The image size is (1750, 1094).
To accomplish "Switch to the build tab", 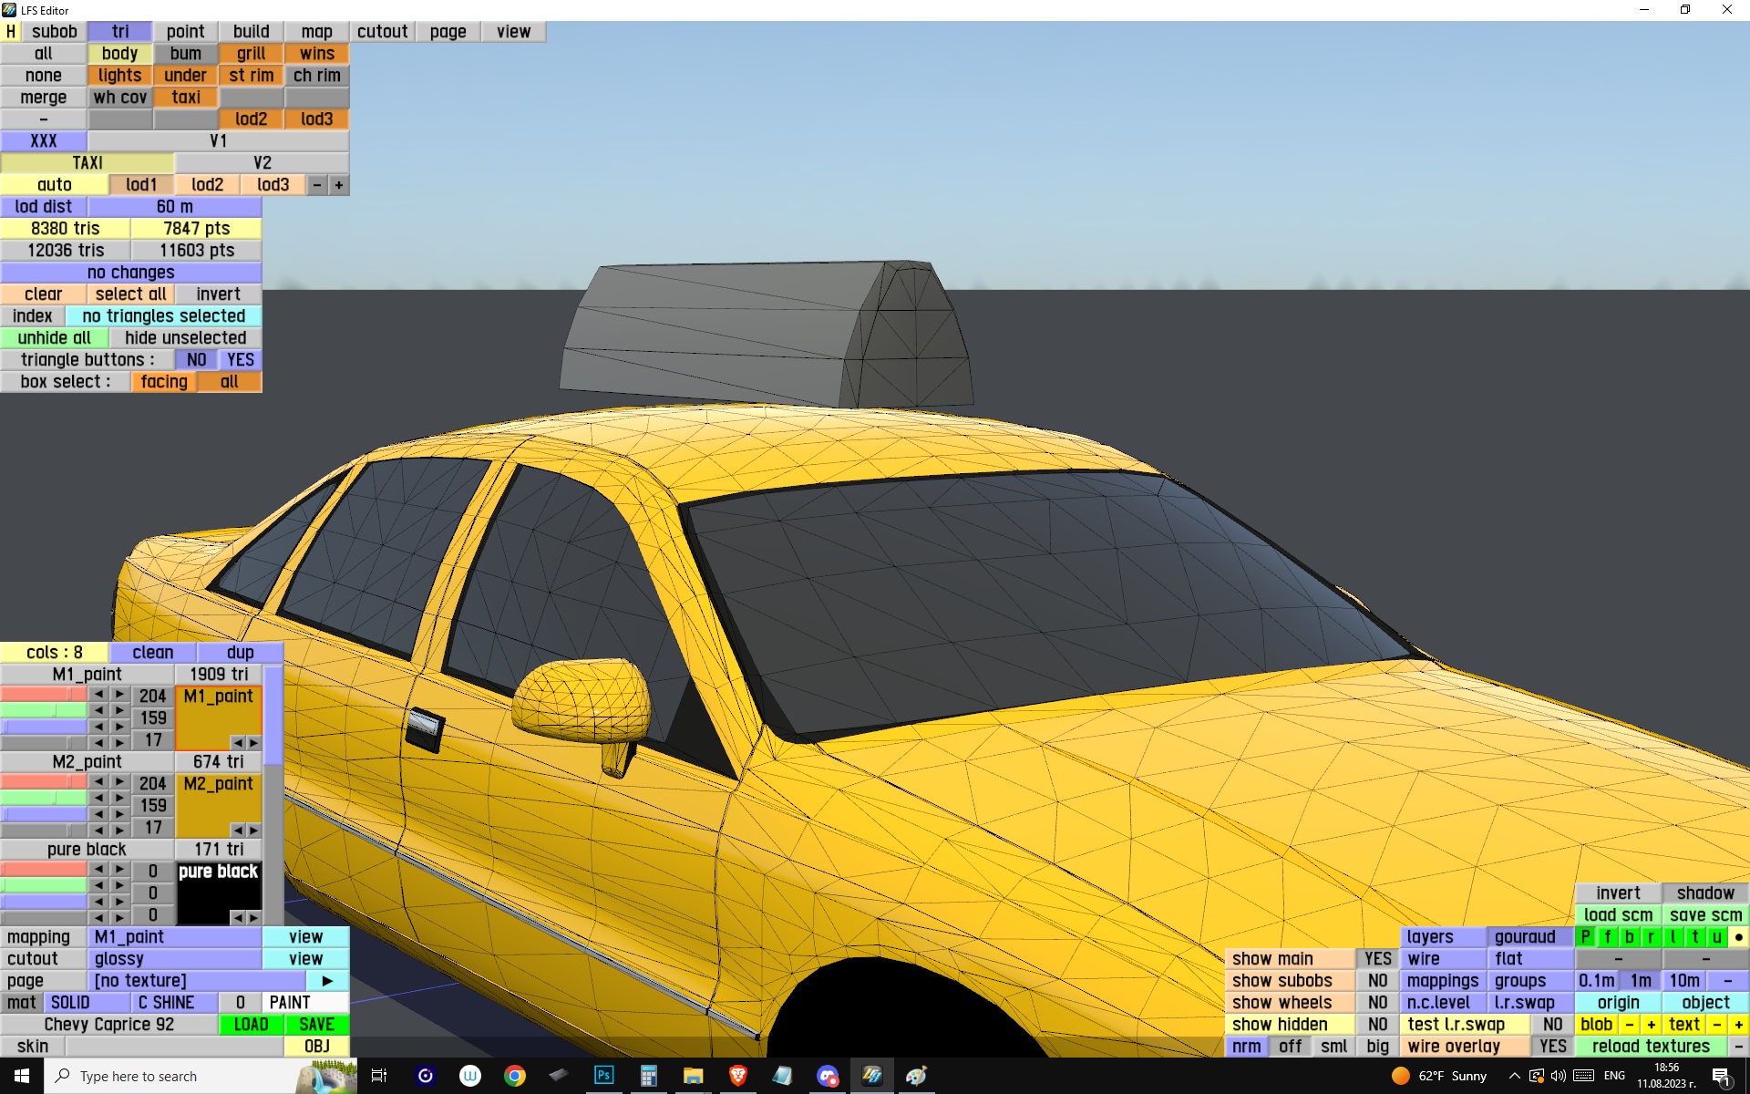I will (x=251, y=32).
